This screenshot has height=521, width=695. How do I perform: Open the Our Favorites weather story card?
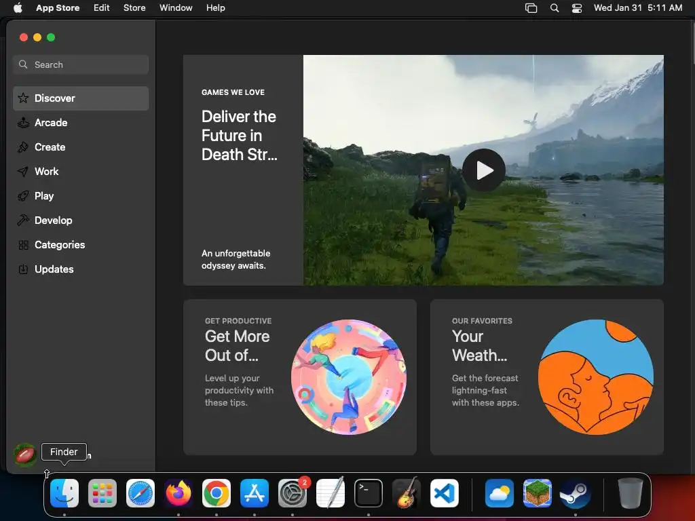tap(546, 377)
